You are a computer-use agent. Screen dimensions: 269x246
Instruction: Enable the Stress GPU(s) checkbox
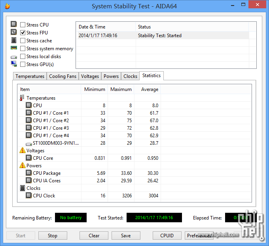click(23, 64)
